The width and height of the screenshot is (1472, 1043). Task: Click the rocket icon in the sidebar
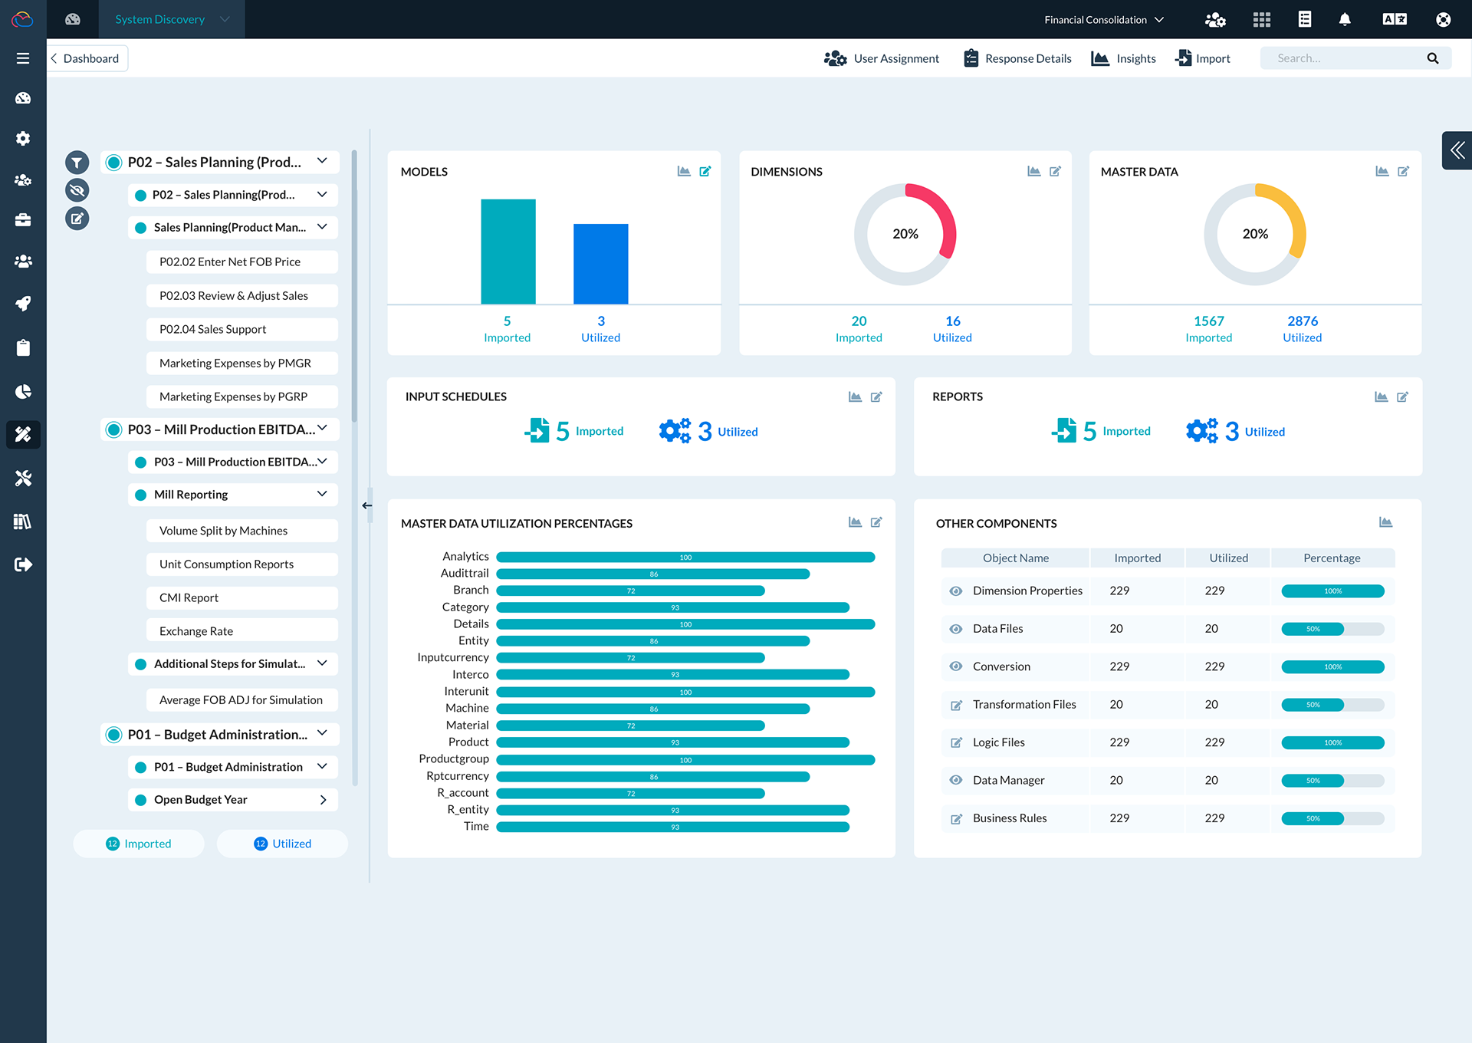click(23, 304)
